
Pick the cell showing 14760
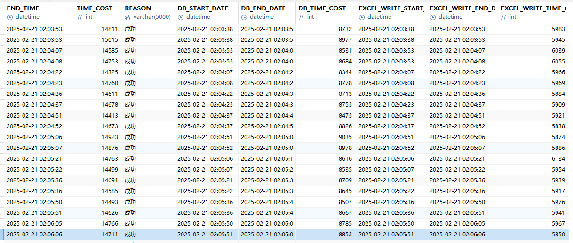[x=98, y=83]
